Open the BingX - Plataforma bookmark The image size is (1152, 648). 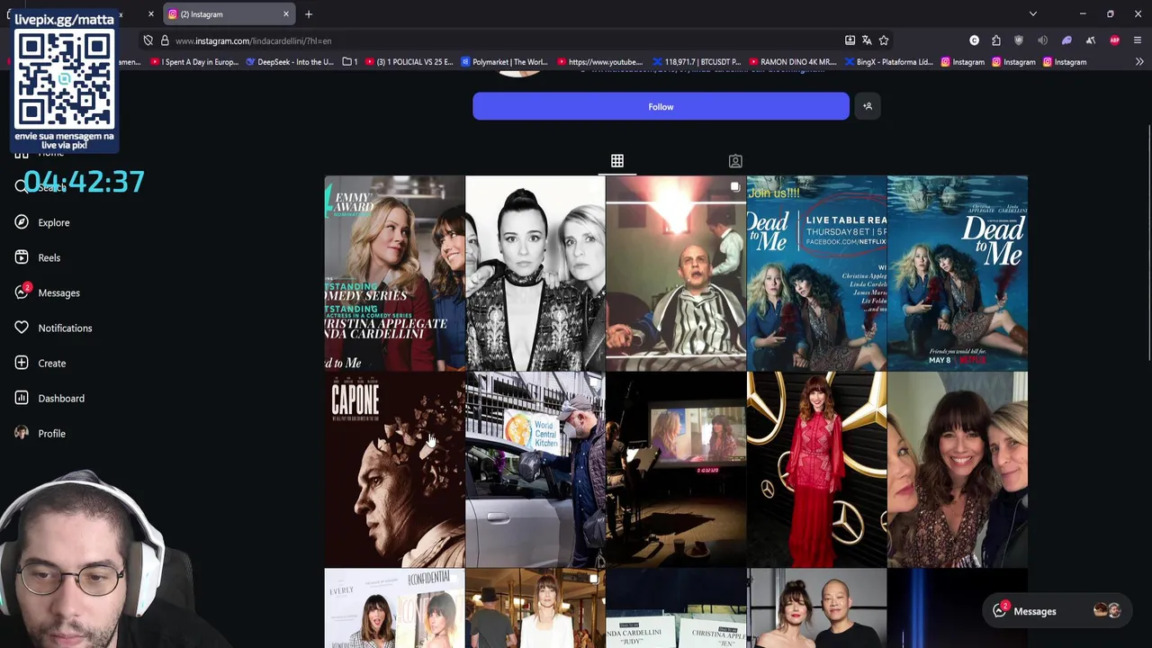click(x=888, y=62)
